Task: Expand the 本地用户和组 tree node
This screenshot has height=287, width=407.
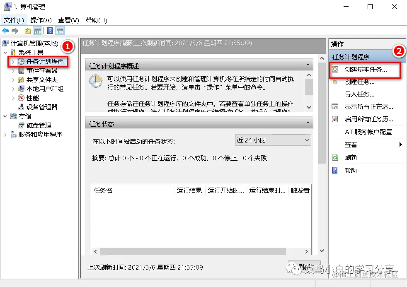Action: (13, 89)
